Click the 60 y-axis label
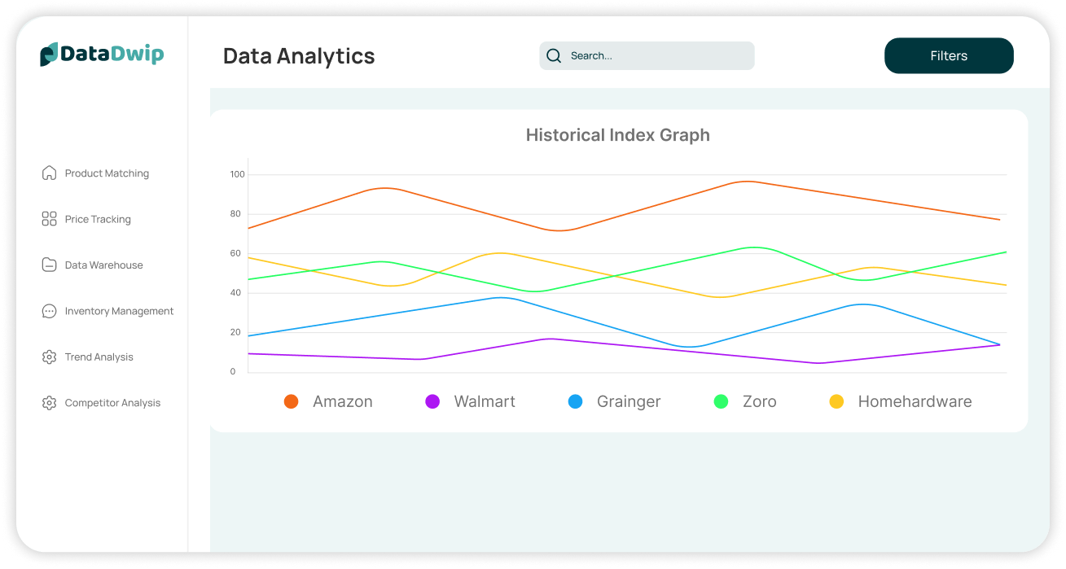 pyautogui.click(x=235, y=253)
